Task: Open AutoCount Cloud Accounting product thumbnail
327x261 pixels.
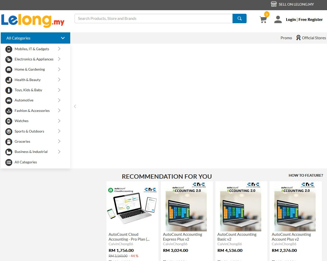Action: click(132, 206)
